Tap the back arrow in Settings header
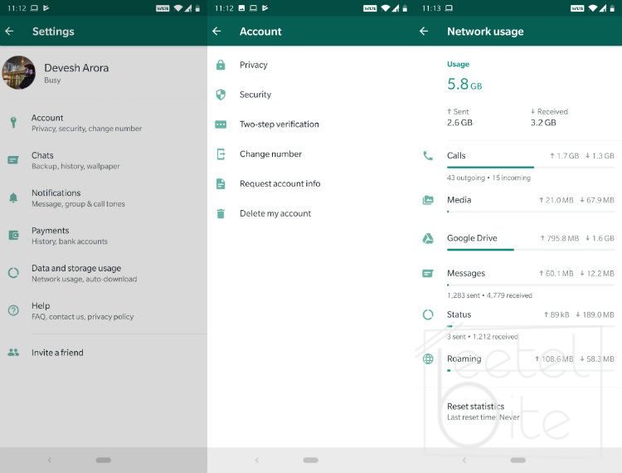 (x=10, y=32)
